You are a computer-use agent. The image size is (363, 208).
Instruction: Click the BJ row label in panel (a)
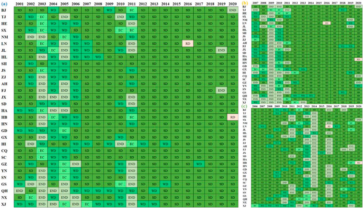pyautogui.click(x=4, y=10)
